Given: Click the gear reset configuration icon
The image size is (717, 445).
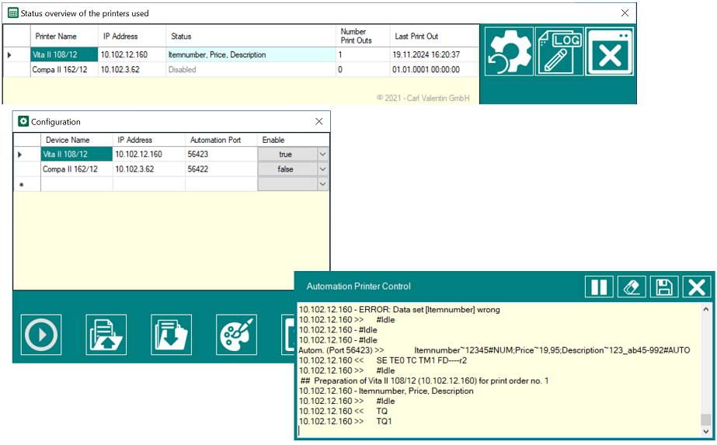Looking at the screenshot, I should (x=509, y=51).
